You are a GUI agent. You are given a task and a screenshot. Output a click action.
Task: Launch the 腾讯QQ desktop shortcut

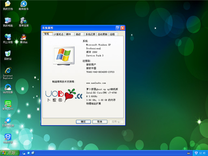(x=24, y=39)
